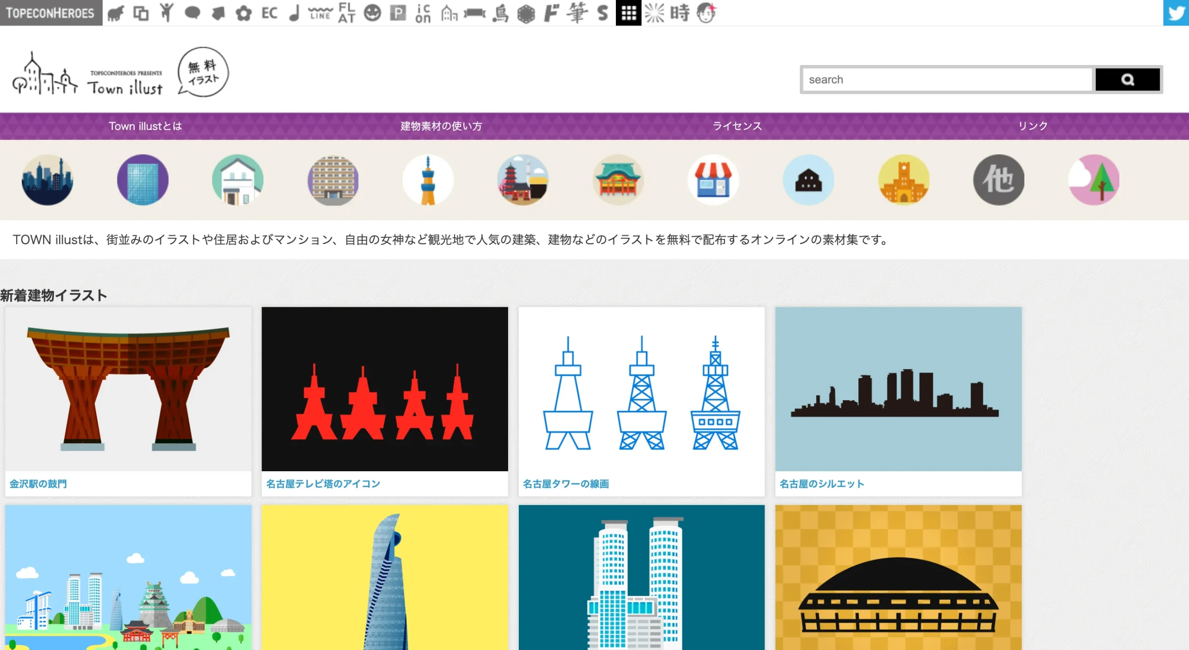Click the '名古屋のシルエット' link
Image resolution: width=1189 pixels, height=650 pixels.
[822, 484]
